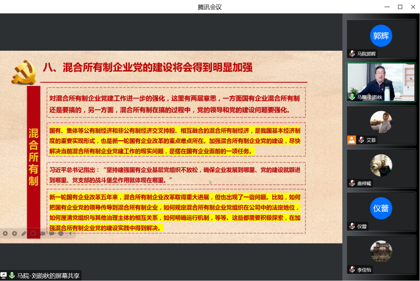Image resolution: width=420 pixels, height=281 pixels.
Task: Click the Party emblem icon on the slide header
Action: pyautogui.click(x=24, y=71)
